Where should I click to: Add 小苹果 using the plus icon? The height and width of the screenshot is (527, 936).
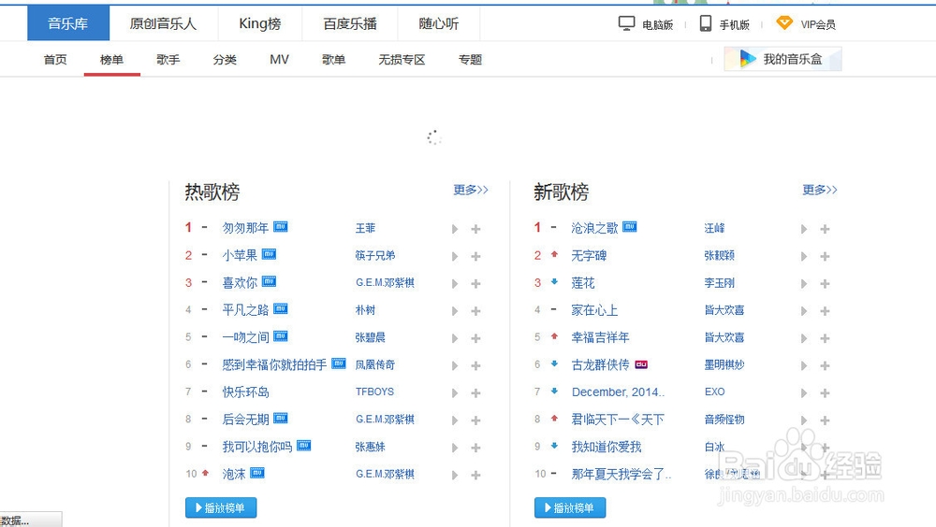click(475, 256)
